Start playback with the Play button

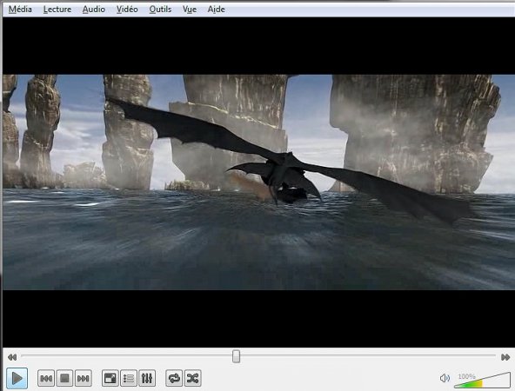(17, 378)
